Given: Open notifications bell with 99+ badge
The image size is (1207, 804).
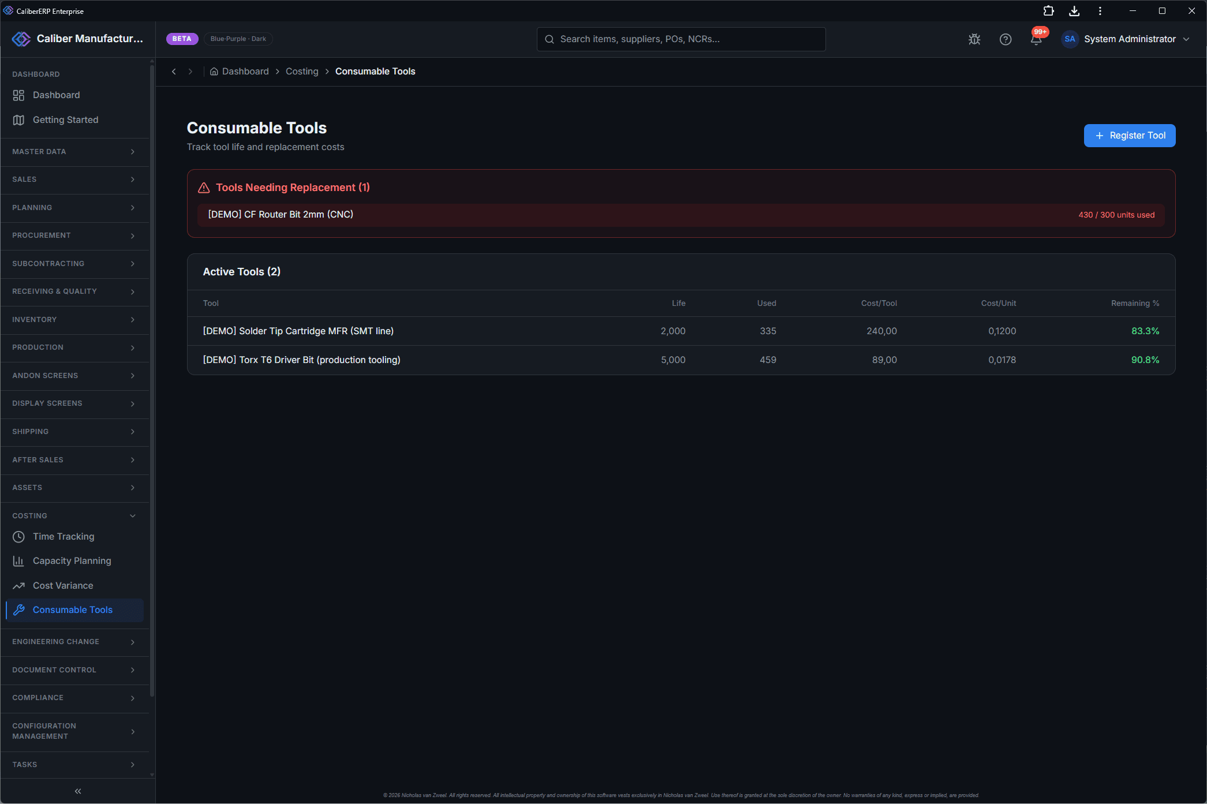Looking at the screenshot, I should [x=1037, y=38].
